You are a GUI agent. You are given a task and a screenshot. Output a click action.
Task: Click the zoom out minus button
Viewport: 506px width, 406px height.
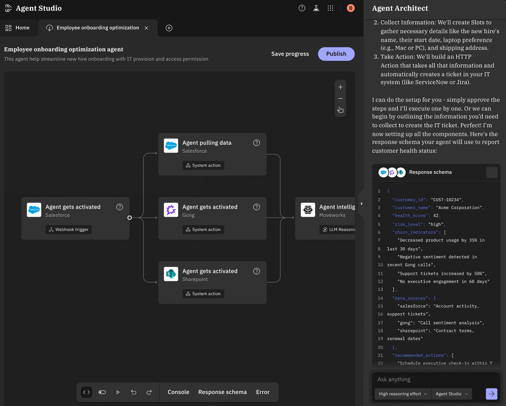(340, 98)
